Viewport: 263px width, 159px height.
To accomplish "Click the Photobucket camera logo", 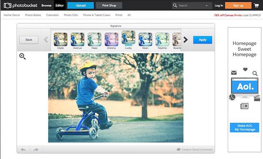I will click(x=7, y=5).
